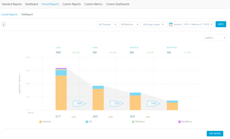
Task: Toggle the Android legend swatch
Action: pos(41,122)
